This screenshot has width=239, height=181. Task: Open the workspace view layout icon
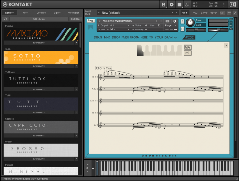pos(179,5)
